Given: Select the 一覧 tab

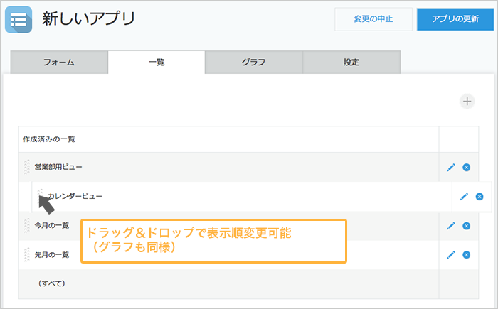Looking at the screenshot, I should click(157, 62).
